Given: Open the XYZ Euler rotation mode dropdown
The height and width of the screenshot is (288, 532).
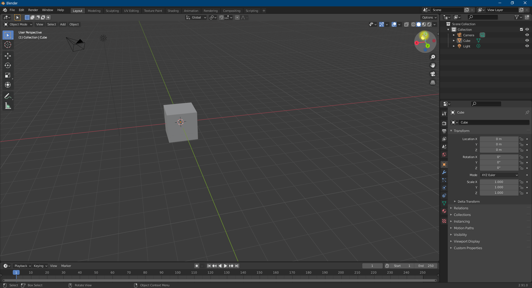Looking at the screenshot, I should 499,175.
